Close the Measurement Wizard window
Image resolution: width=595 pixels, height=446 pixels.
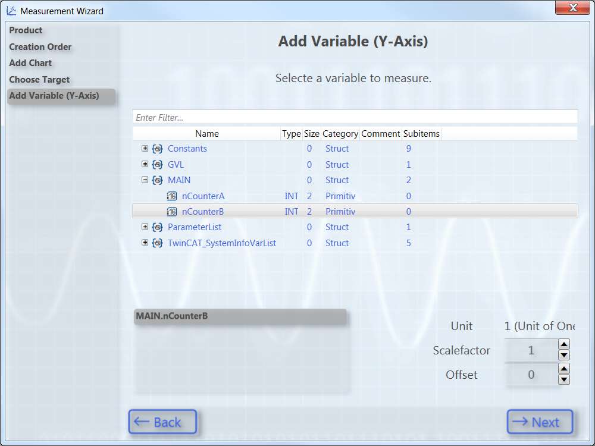point(573,8)
